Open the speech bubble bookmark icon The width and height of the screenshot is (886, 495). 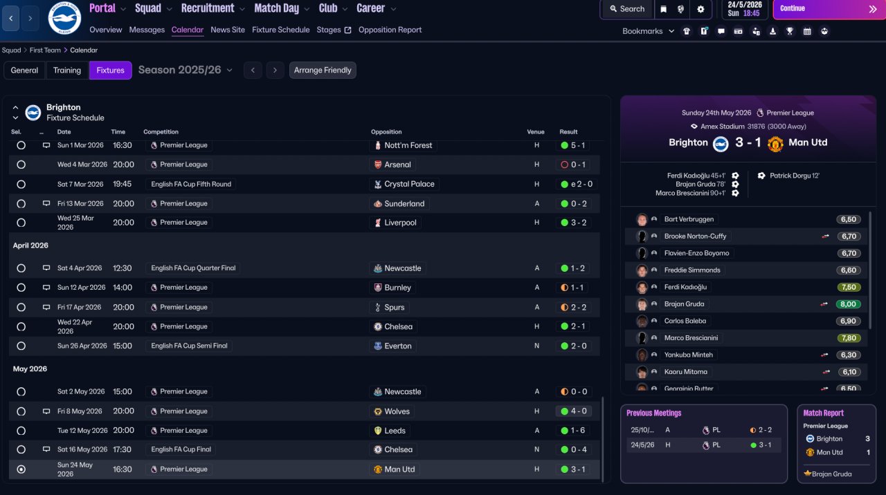(x=721, y=31)
